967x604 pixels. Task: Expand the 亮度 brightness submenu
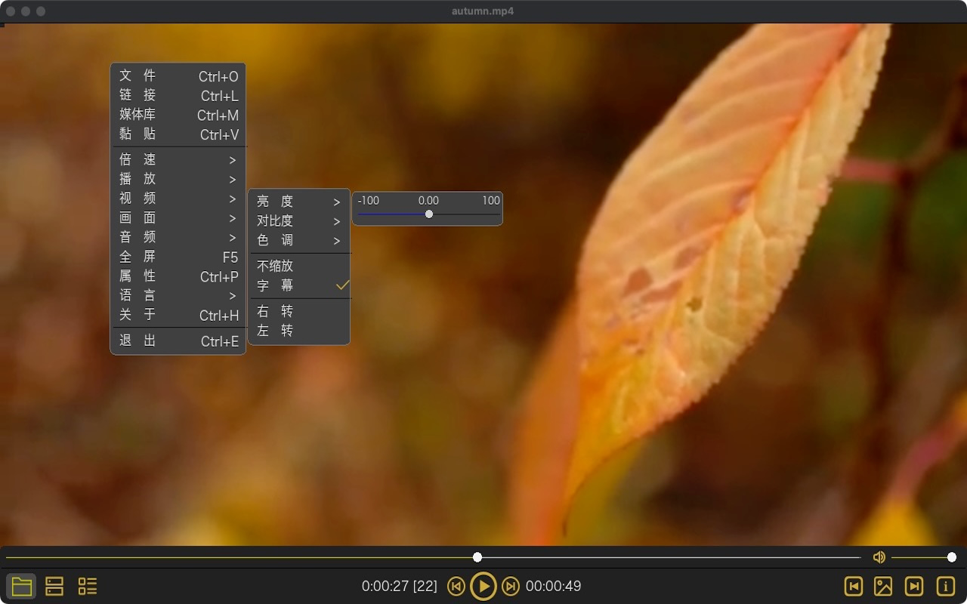tap(299, 202)
